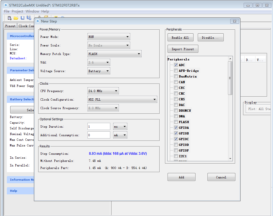
Task: Open the Step Duration ms unit dropdown
Action: coord(120,127)
